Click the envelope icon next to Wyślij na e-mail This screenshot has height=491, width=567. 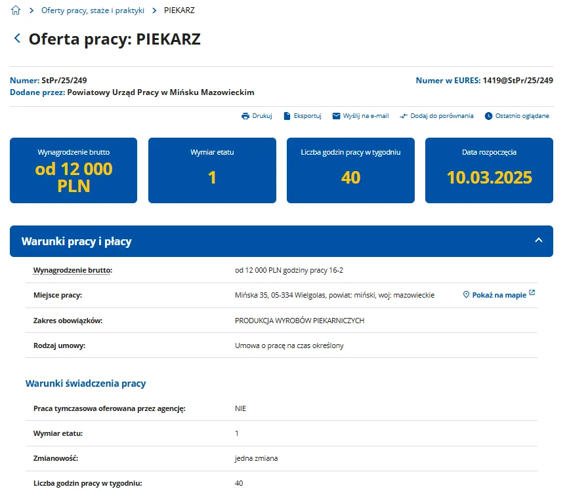point(337,115)
